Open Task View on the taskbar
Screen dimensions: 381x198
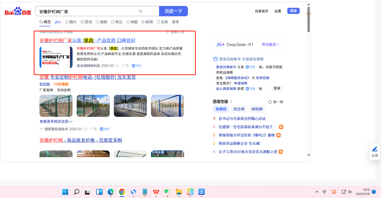point(88,192)
